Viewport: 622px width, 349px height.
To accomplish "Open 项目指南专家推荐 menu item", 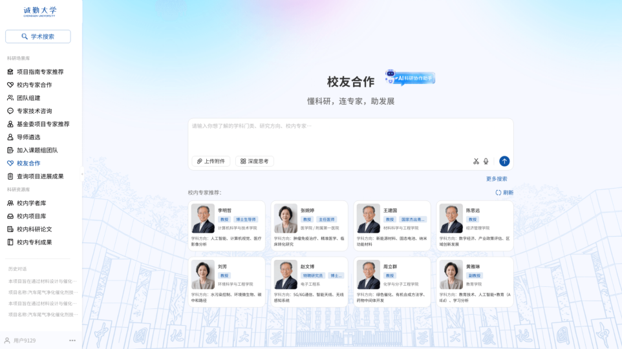I will point(40,72).
